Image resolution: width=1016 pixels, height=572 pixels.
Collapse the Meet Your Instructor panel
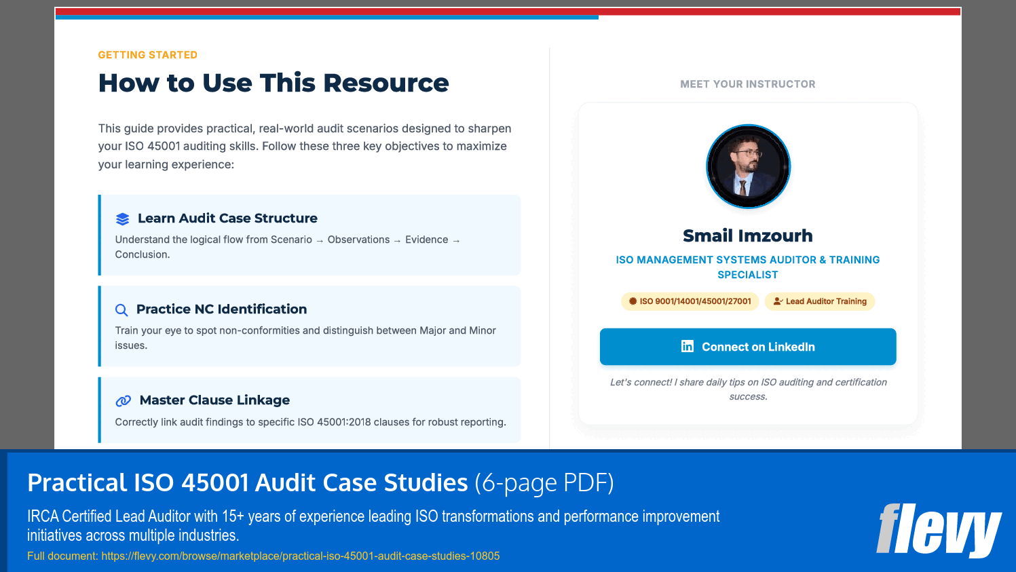748,84
